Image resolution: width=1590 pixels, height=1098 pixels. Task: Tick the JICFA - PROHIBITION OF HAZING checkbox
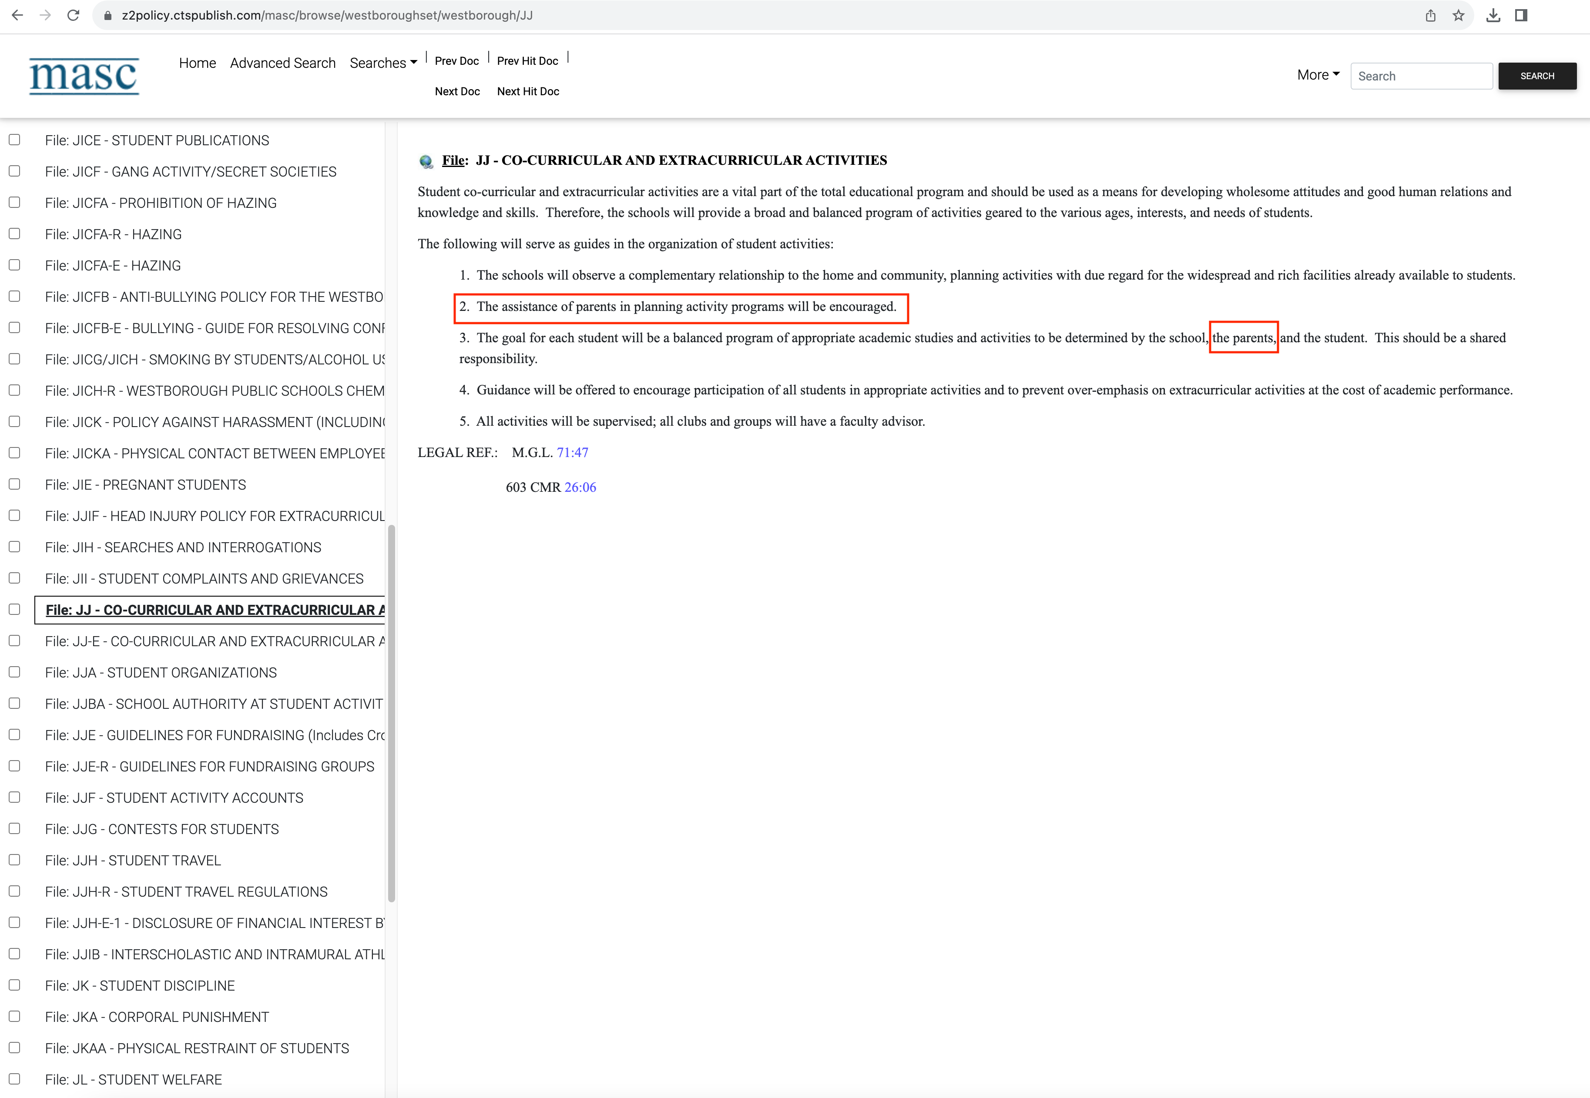(x=14, y=202)
